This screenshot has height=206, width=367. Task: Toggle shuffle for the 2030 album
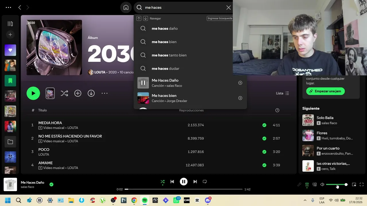click(64, 93)
